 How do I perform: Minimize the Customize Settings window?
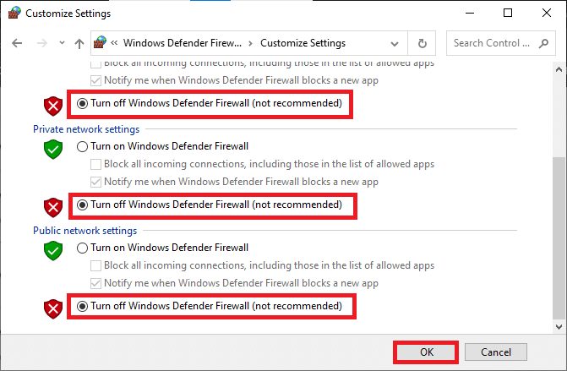pyautogui.click(x=470, y=13)
